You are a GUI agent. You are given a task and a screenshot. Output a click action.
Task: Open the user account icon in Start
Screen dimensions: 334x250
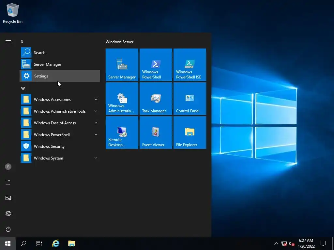click(8, 167)
